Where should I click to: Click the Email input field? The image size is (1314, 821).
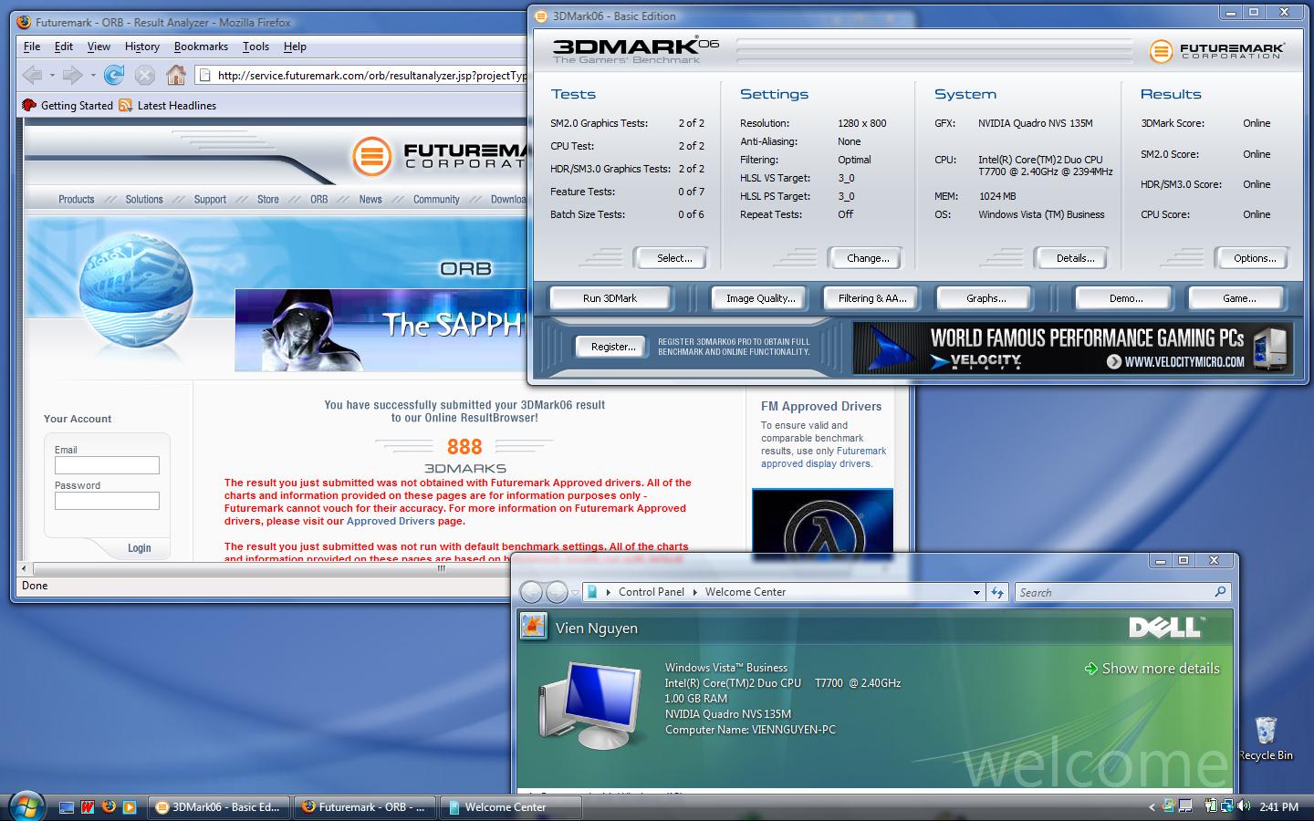pos(107,465)
